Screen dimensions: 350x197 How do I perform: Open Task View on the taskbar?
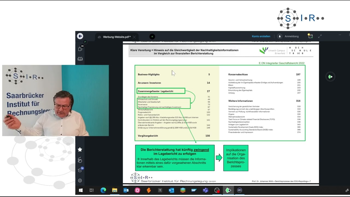coord(92,190)
